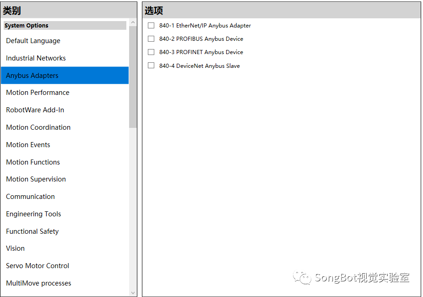
Task: Select the Anybus Adapters category
Action: 65,75
